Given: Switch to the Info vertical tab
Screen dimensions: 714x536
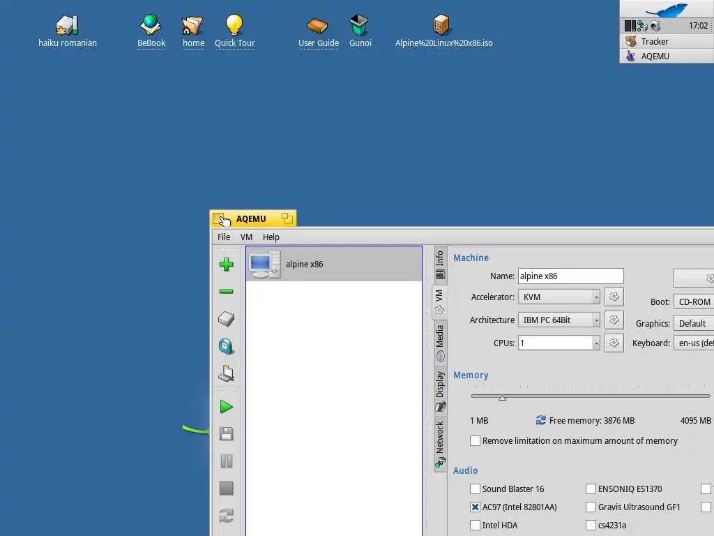Looking at the screenshot, I should pos(440,265).
